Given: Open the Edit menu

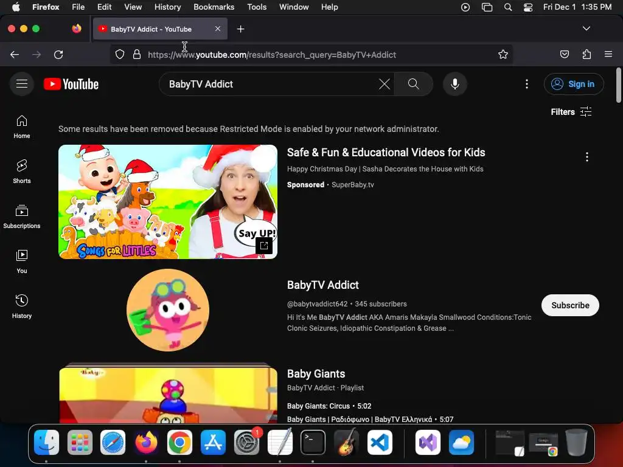Looking at the screenshot, I should tap(105, 7).
